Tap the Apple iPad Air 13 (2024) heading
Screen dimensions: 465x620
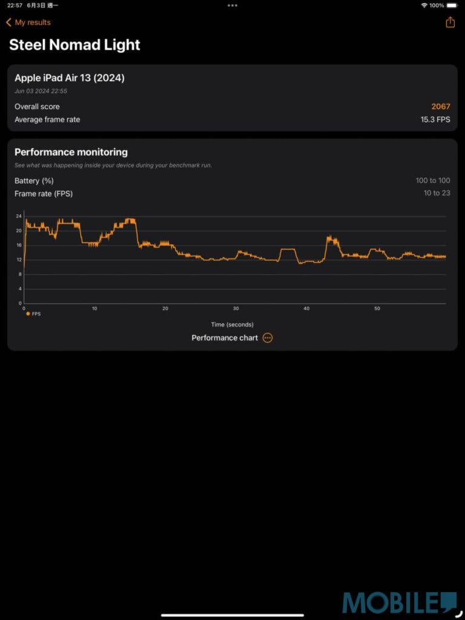[70, 78]
